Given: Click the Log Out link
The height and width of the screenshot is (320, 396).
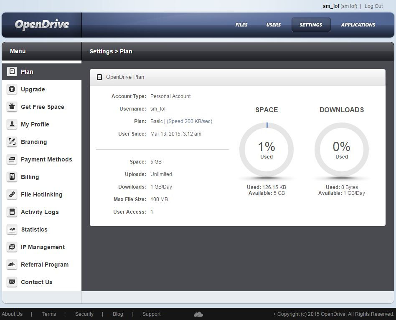Looking at the screenshot, I should (x=373, y=6).
